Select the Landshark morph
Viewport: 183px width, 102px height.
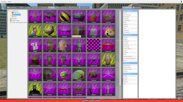50,75
